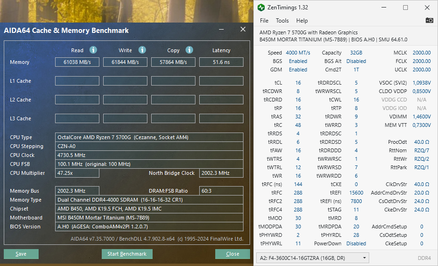Click the tPHYRDL value 28
The height and width of the screenshot is (266, 438).
(356, 235)
